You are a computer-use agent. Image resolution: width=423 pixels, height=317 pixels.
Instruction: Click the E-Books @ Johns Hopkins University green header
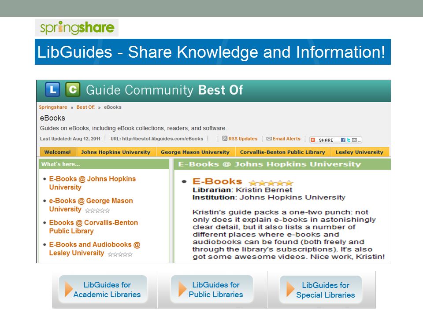tap(282, 164)
